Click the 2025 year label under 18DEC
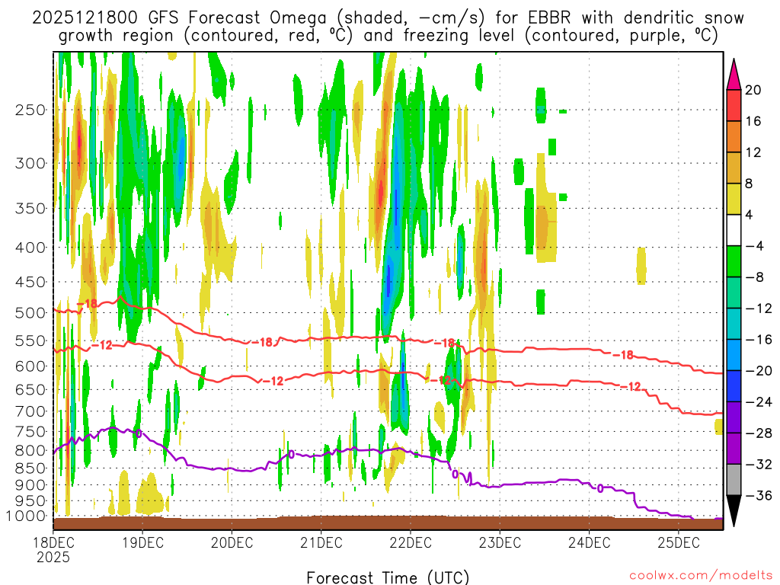Viewport: 780px width, 585px height. [x=53, y=557]
